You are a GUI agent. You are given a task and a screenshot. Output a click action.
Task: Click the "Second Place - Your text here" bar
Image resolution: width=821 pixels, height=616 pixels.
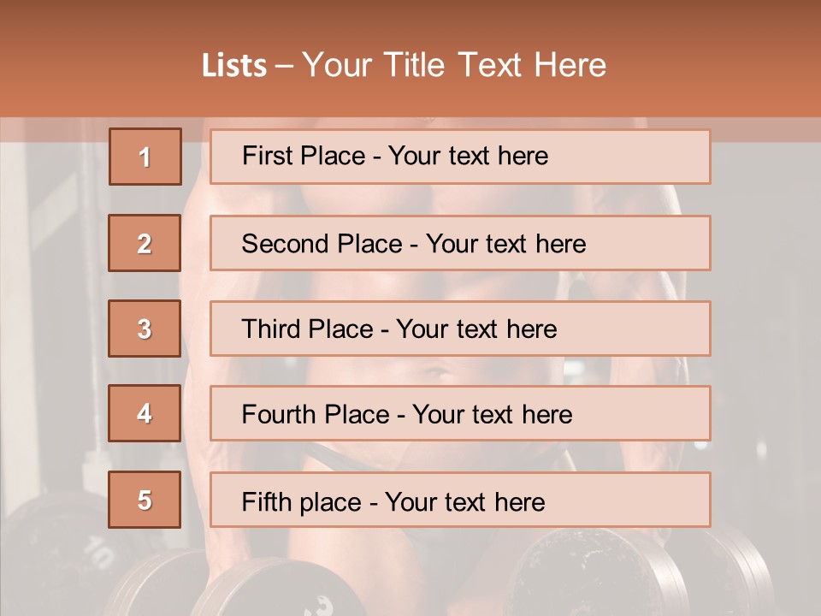coord(460,243)
